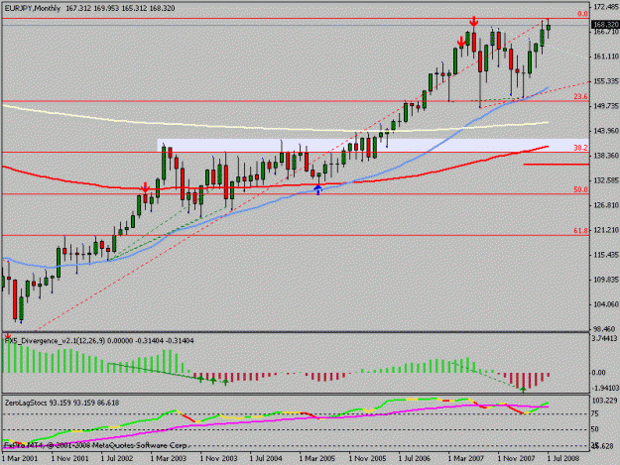Click the first green arrow under 1 Nov 2003 histogram
Screen dimensions: 620x465
pos(200,379)
